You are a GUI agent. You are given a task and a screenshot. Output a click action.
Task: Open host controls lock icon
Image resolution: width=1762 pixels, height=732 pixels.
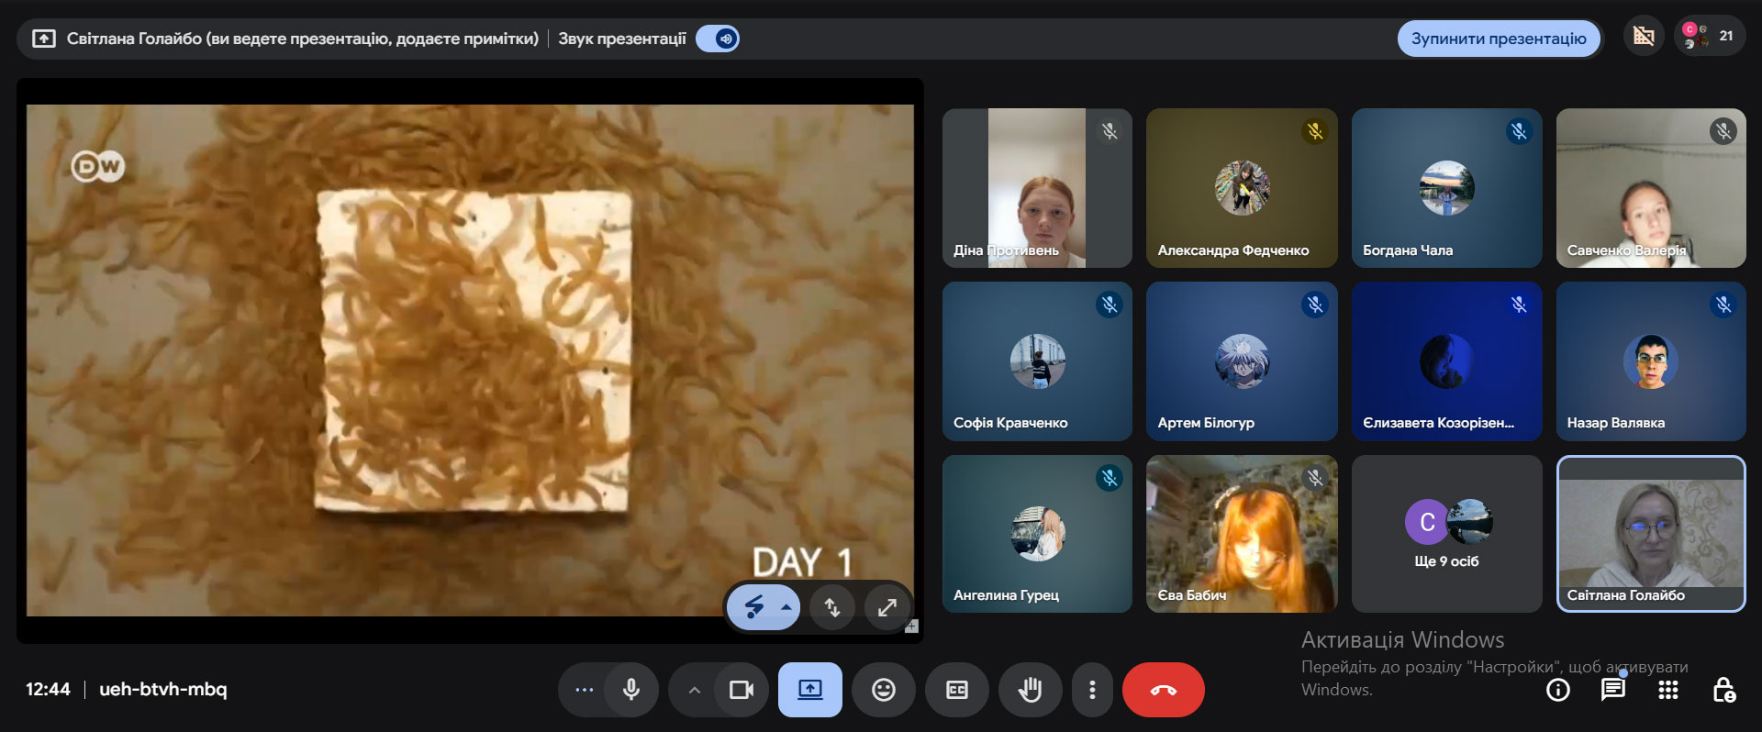tap(1723, 690)
